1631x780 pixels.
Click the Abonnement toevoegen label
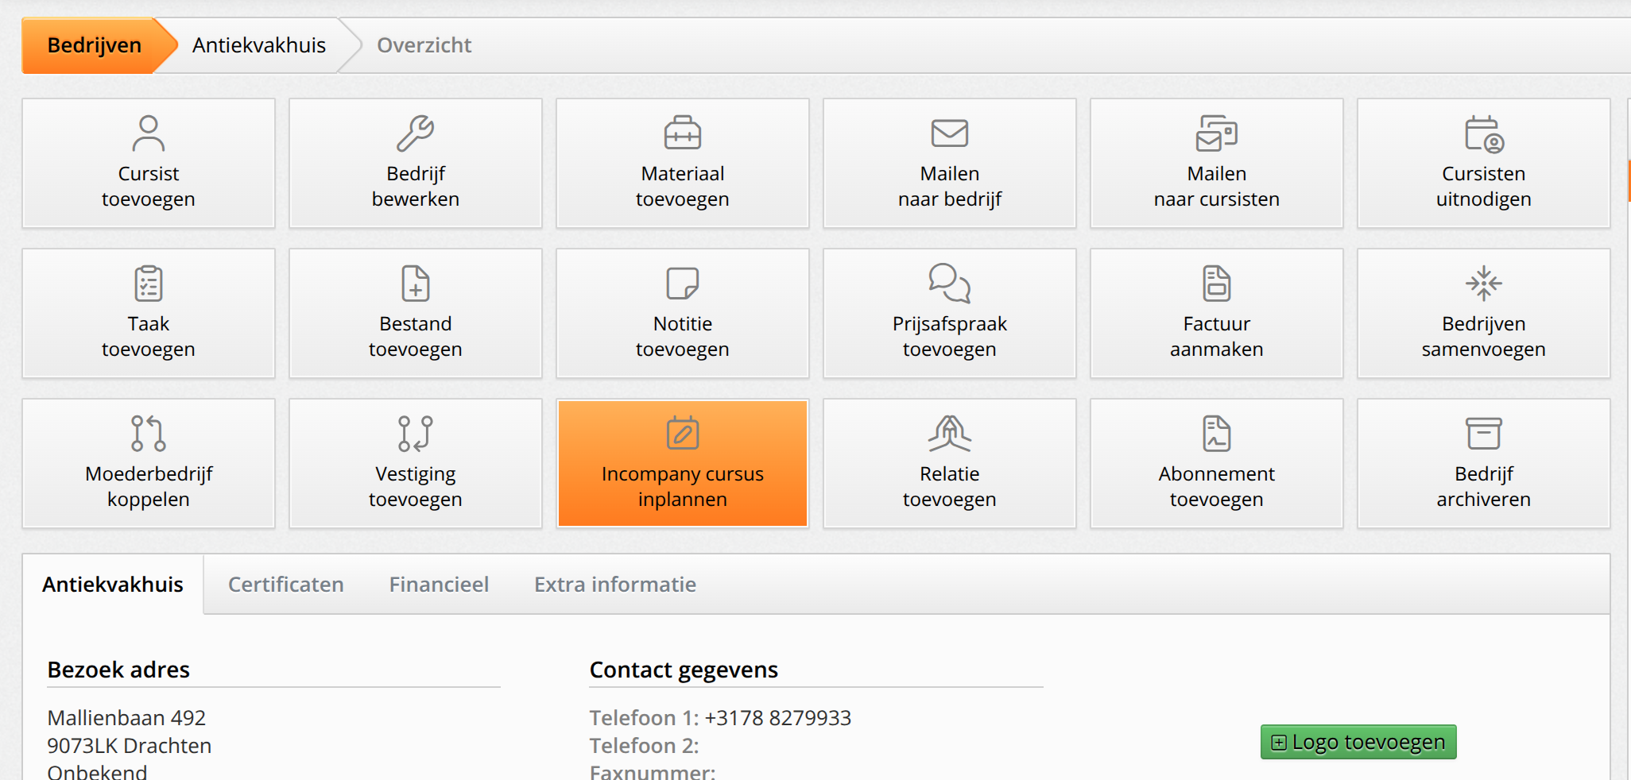tap(1217, 486)
